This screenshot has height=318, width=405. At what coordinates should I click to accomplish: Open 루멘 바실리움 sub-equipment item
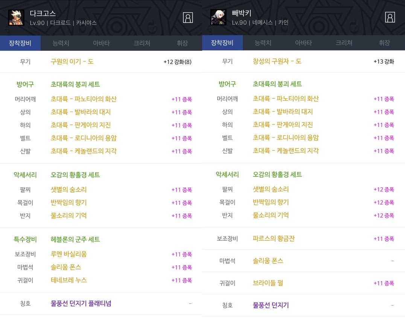point(69,254)
